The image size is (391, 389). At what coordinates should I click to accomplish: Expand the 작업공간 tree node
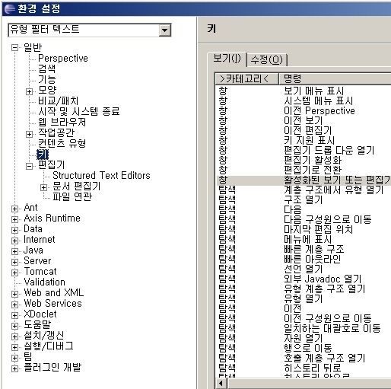pos(30,134)
